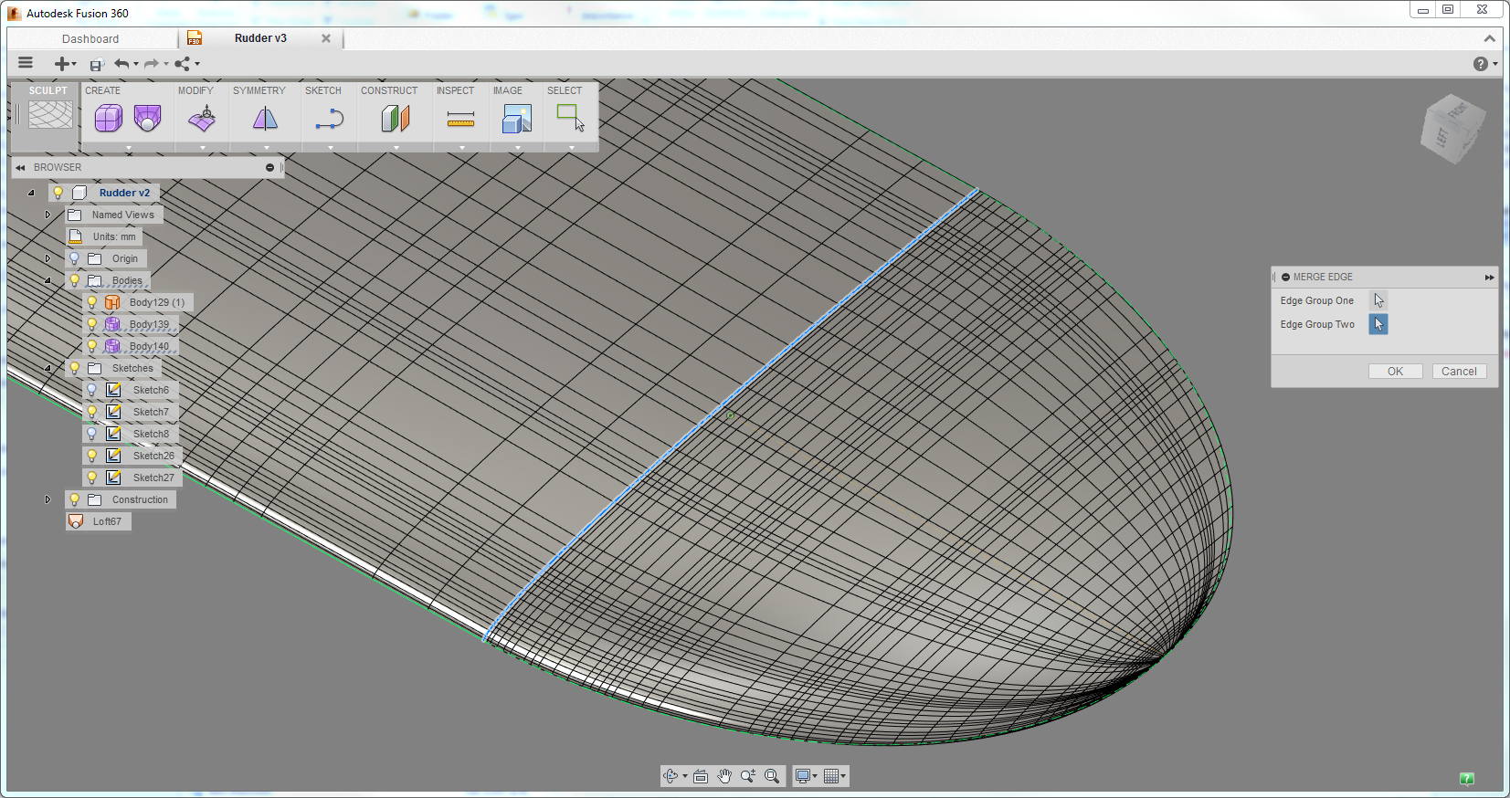Screen dimensions: 1510x798
Task: Open the INSPECT toolbar menu label
Action: click(455, 90)
